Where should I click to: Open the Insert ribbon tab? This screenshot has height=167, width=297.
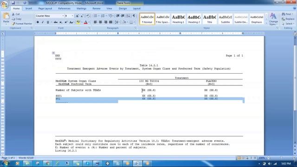[29, 8]
